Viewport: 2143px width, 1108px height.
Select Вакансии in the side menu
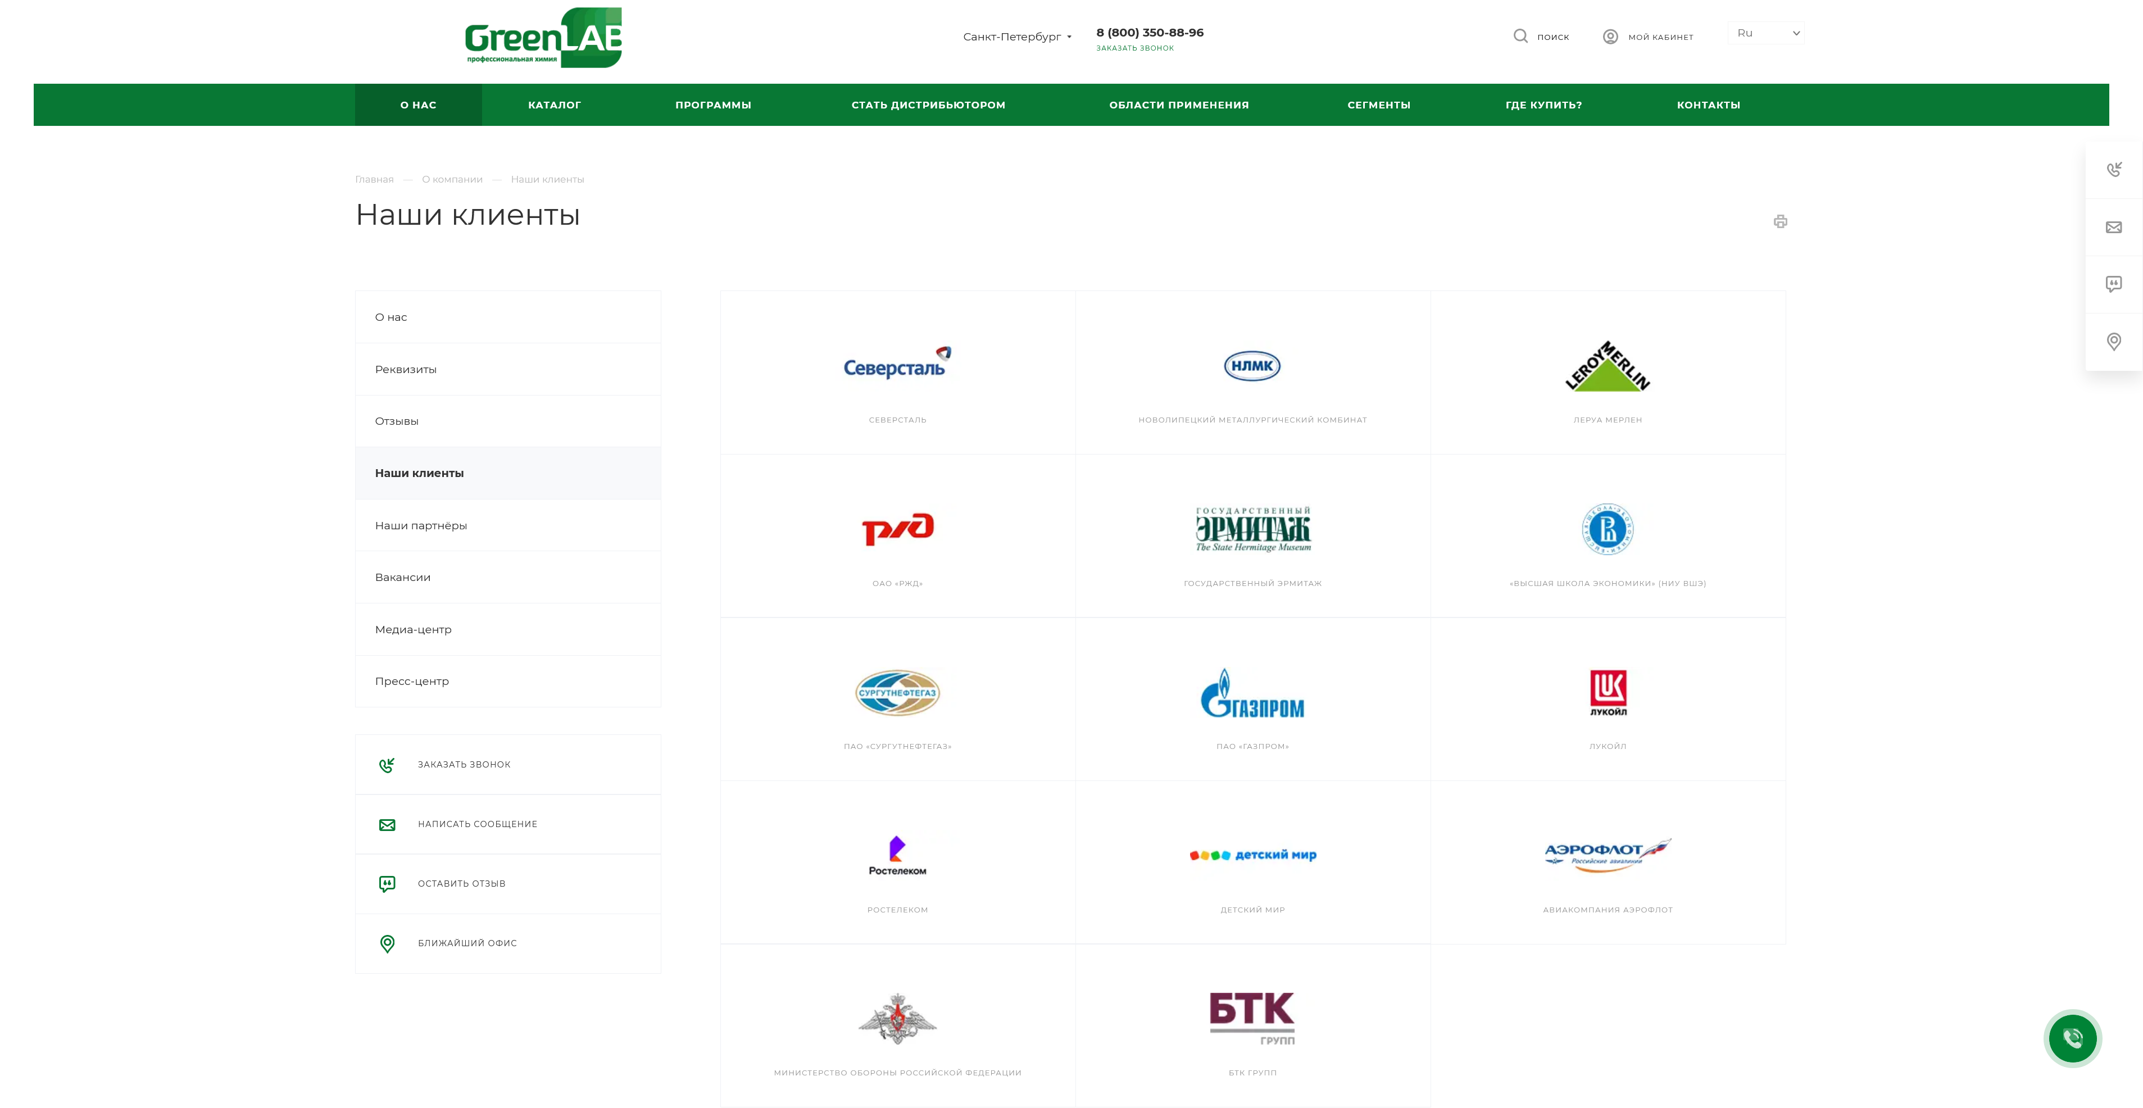point(507,577)
